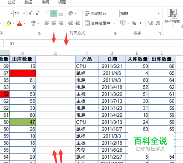The image size is (183, 163).
Task: Select the 主机 product cell
Action: [x=87, y=94]
